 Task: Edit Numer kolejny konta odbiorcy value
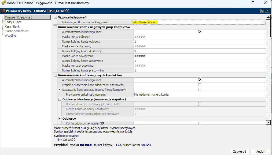tap(200, 41)
